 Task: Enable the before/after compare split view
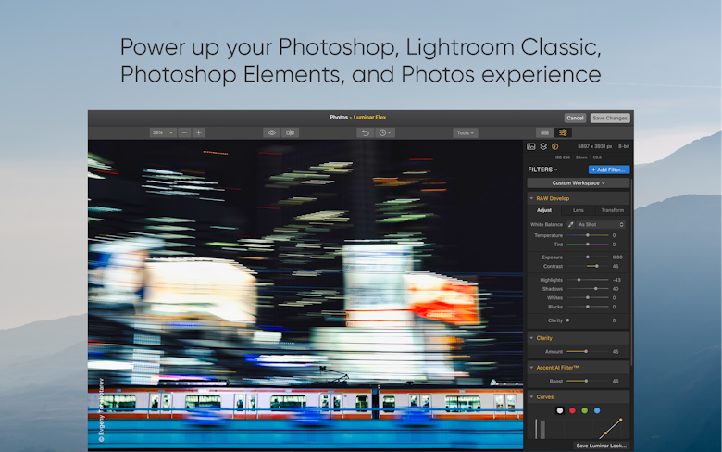(290, 132)
